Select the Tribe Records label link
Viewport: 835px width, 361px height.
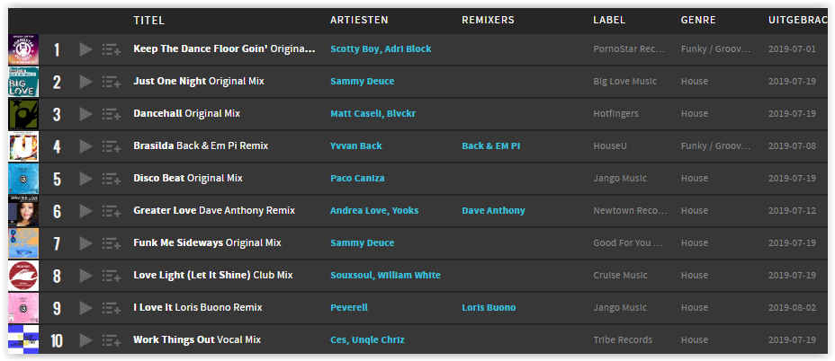click(x=623, y=339)
